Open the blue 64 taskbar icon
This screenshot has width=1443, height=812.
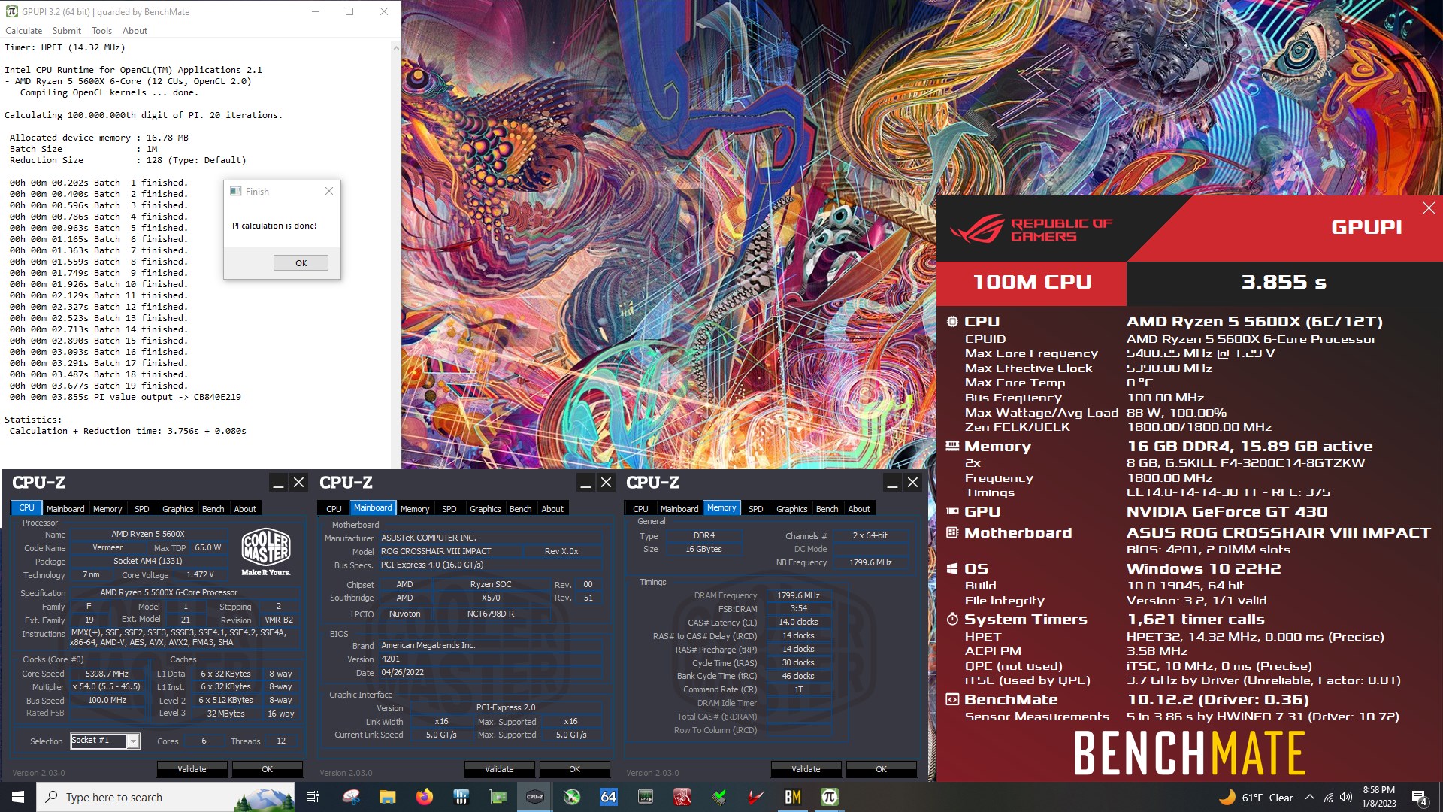tap(609, 797)
